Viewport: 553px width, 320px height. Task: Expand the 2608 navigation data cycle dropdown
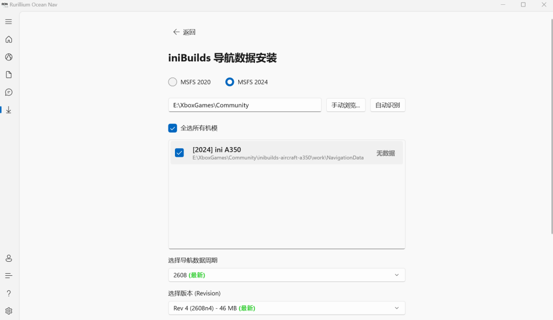pyautogui.click(x=286, y=275)
